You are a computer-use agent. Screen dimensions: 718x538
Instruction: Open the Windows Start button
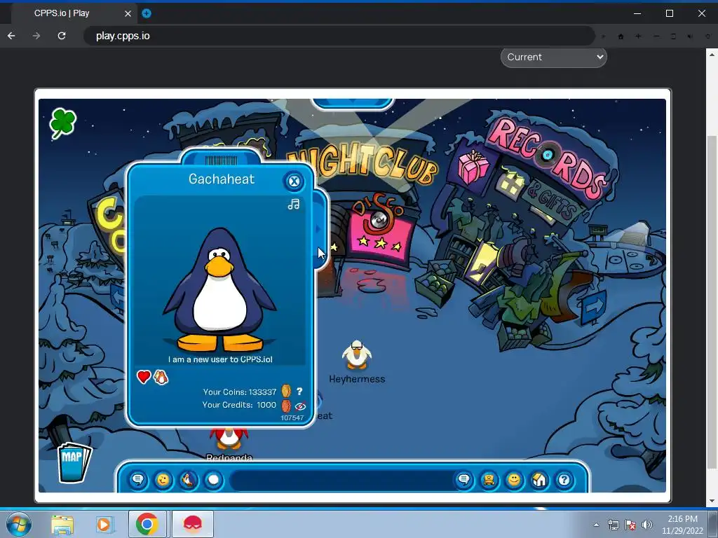(19, 524)
